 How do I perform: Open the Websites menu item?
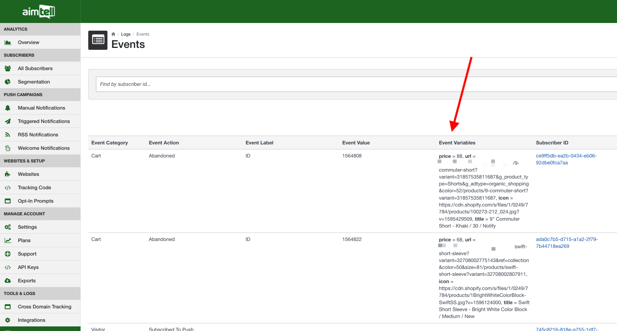pyautogui.click(x=28, y=174)
